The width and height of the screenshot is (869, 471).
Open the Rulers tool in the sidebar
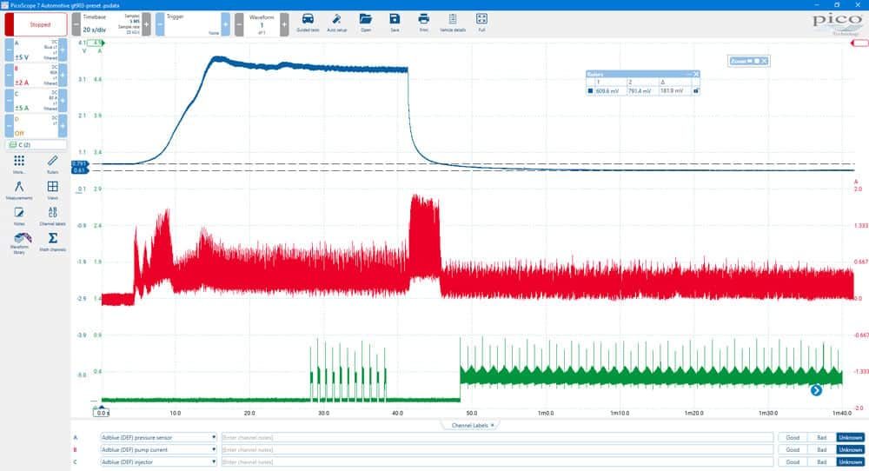[53, 164]
